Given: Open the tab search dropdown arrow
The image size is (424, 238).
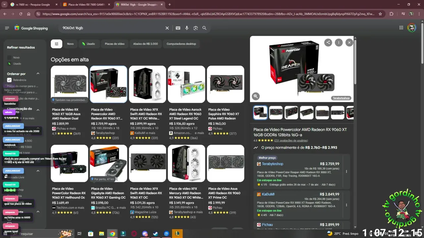Looking at the screenshot, I should point(4,5).
